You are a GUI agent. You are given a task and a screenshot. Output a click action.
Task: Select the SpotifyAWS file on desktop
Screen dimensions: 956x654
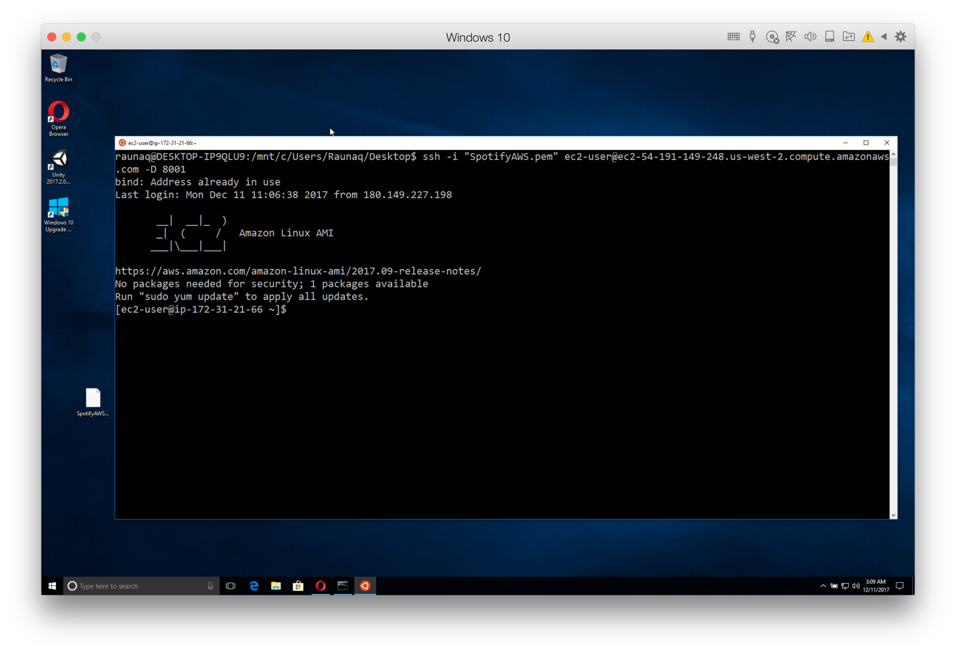click(x=93, y=402)
